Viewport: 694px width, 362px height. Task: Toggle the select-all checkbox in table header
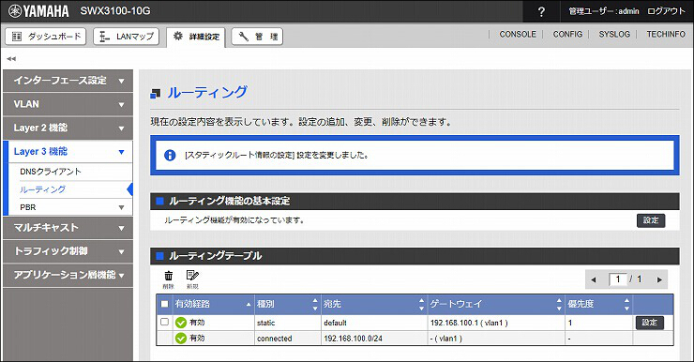165,304
